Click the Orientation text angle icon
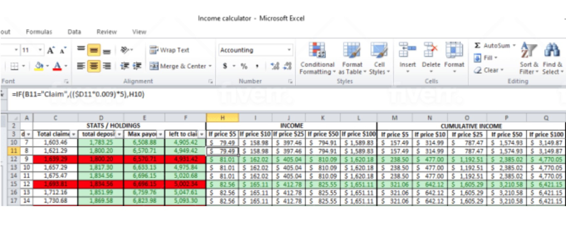The width and height of the screenshot is (566, 232). 124,50
